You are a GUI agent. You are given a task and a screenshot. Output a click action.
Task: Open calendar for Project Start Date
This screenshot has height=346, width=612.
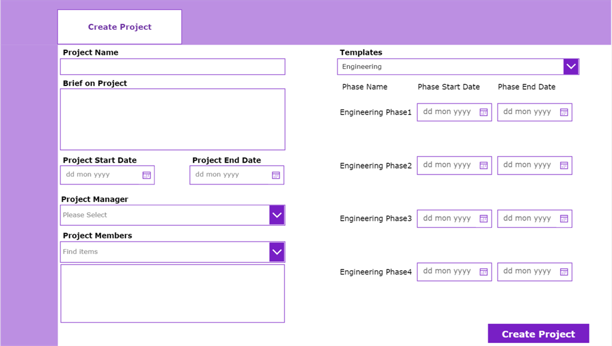(x=146, y=175)
